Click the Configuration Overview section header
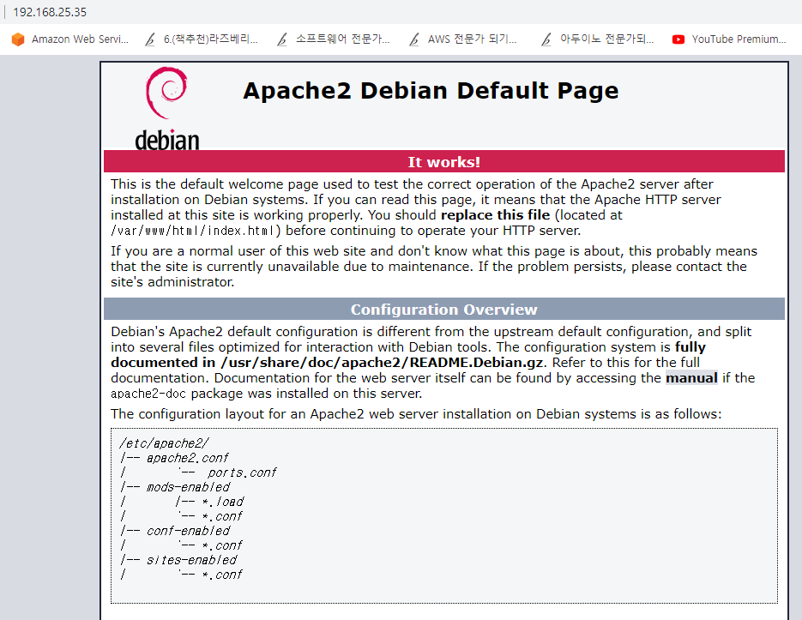 (443, 310)
